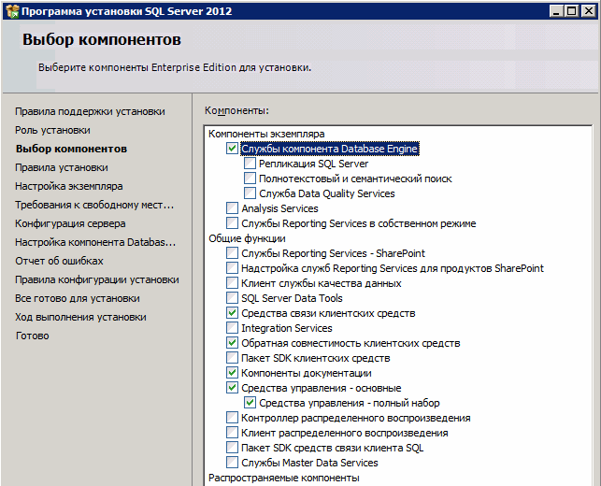Check Контроллер распределенного воспроизведения checkbox

(232, 418)
